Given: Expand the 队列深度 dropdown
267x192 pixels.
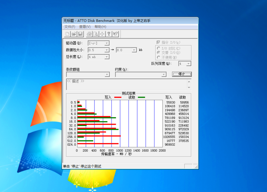Looking at the screenshot, I should [x=188, y=64].
